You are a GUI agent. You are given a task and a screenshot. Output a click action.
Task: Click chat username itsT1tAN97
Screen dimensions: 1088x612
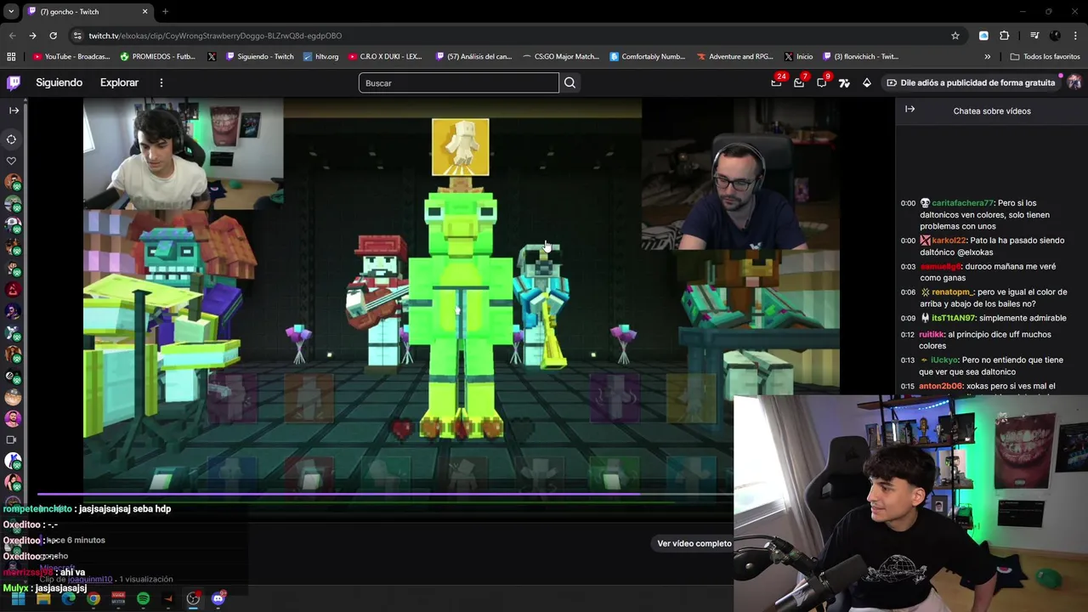pos(952,318)
